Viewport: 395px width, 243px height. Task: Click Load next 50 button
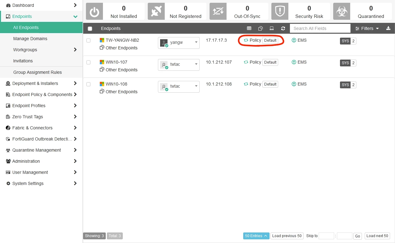pyautogui.click(x=377, y=236)
